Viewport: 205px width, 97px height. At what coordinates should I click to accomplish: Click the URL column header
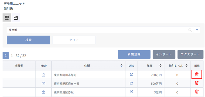point(131,66)
